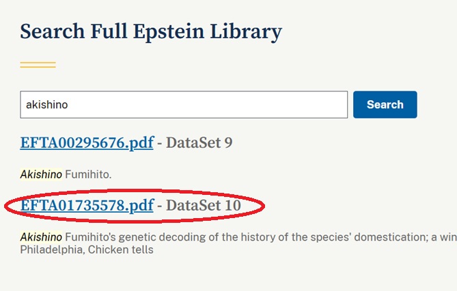
Task: Open the EFTA00295676.pdf link
Action: (x=87, y=143)
